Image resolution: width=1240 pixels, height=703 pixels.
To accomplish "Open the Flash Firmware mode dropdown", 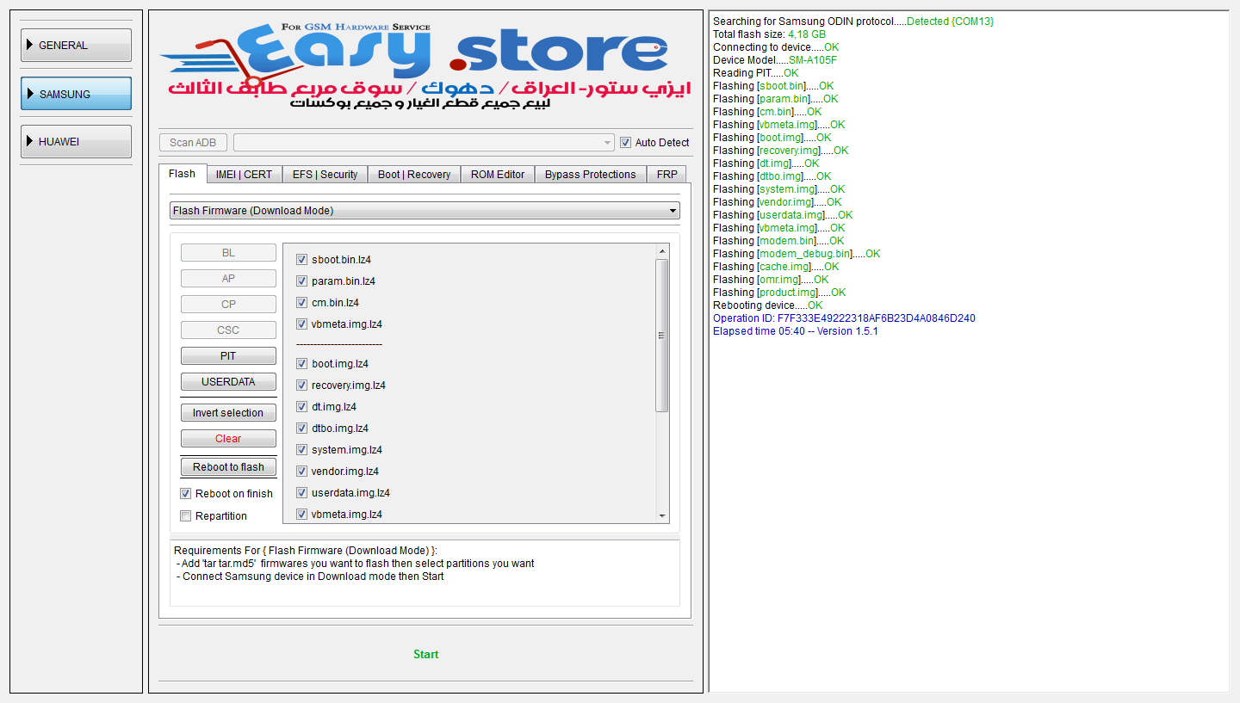I will pyautogui.click(x=425, y=211).
